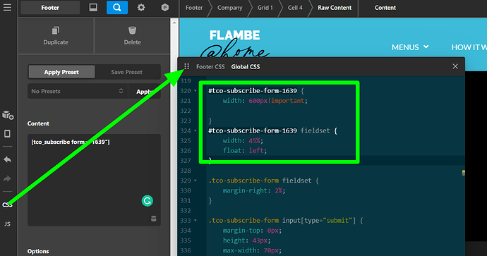Open the No Presets dropdown

click(x=78, y=91)
